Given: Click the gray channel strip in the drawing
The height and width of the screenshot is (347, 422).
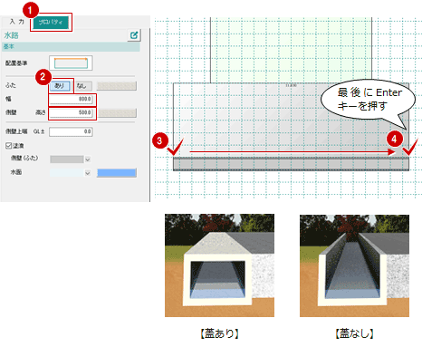Looking at the screenshot, I should coord(291,164).
